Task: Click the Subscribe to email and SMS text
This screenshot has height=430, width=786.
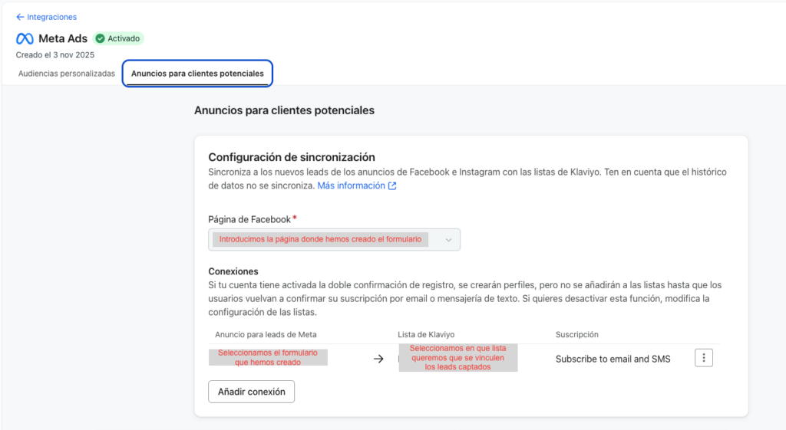Action: tap(613, 359)
